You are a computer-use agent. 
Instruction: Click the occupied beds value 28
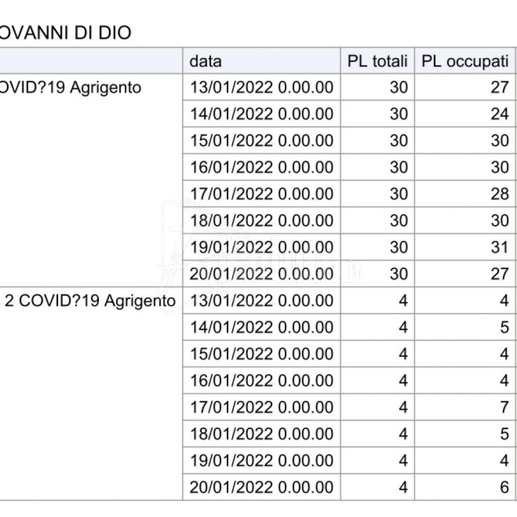pyautogui.click(x=499, y=194)
